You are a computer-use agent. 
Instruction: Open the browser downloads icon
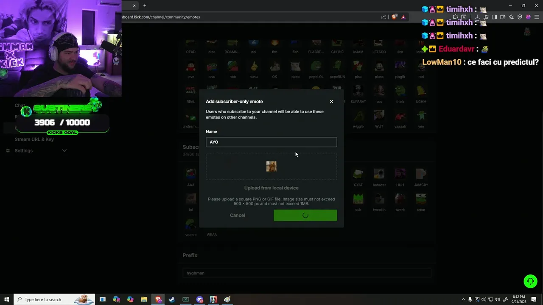(x=477, y=17)
